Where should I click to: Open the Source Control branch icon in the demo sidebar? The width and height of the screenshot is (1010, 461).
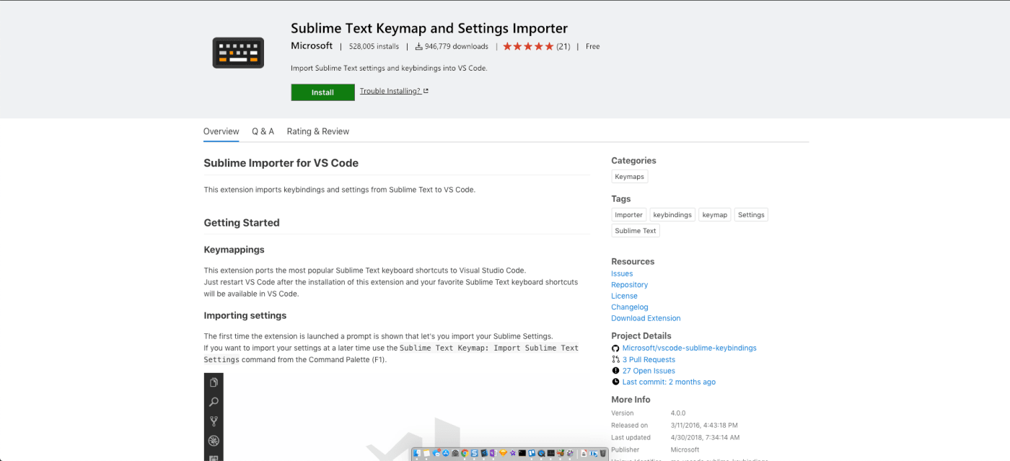[214, 421]
